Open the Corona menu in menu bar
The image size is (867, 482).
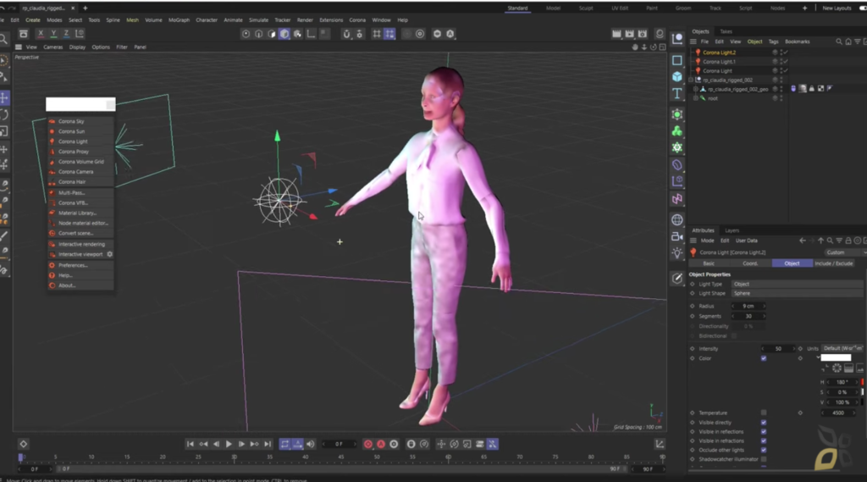pos(357,20)
